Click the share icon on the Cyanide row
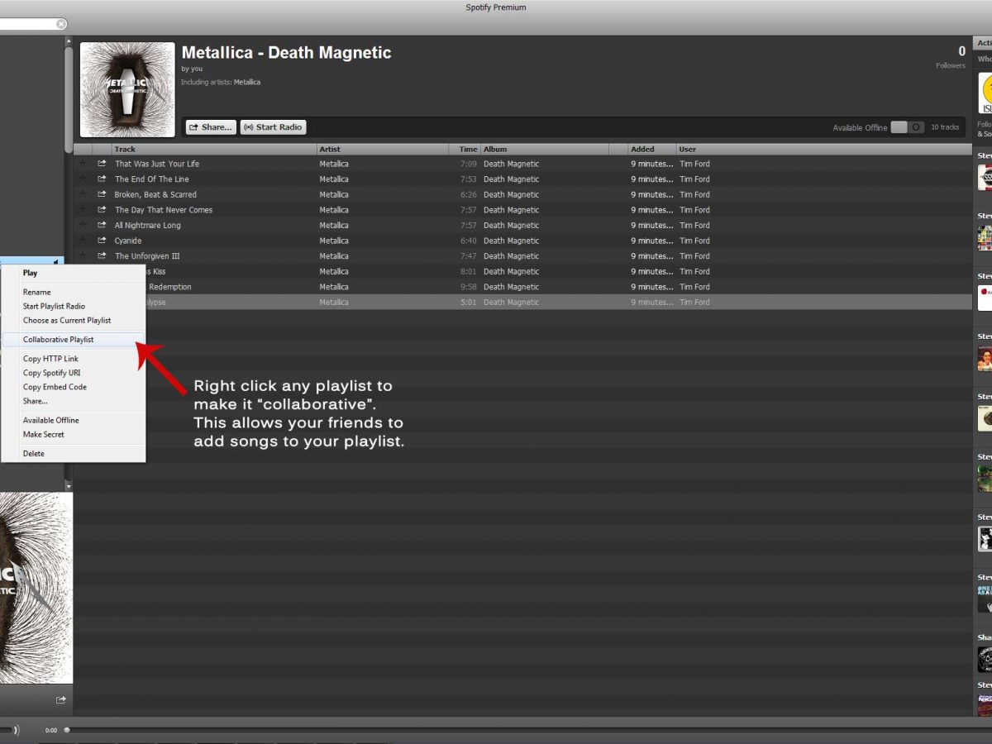Screen dimensions: 992x744 pyautogui.click(x=102, y=241)
